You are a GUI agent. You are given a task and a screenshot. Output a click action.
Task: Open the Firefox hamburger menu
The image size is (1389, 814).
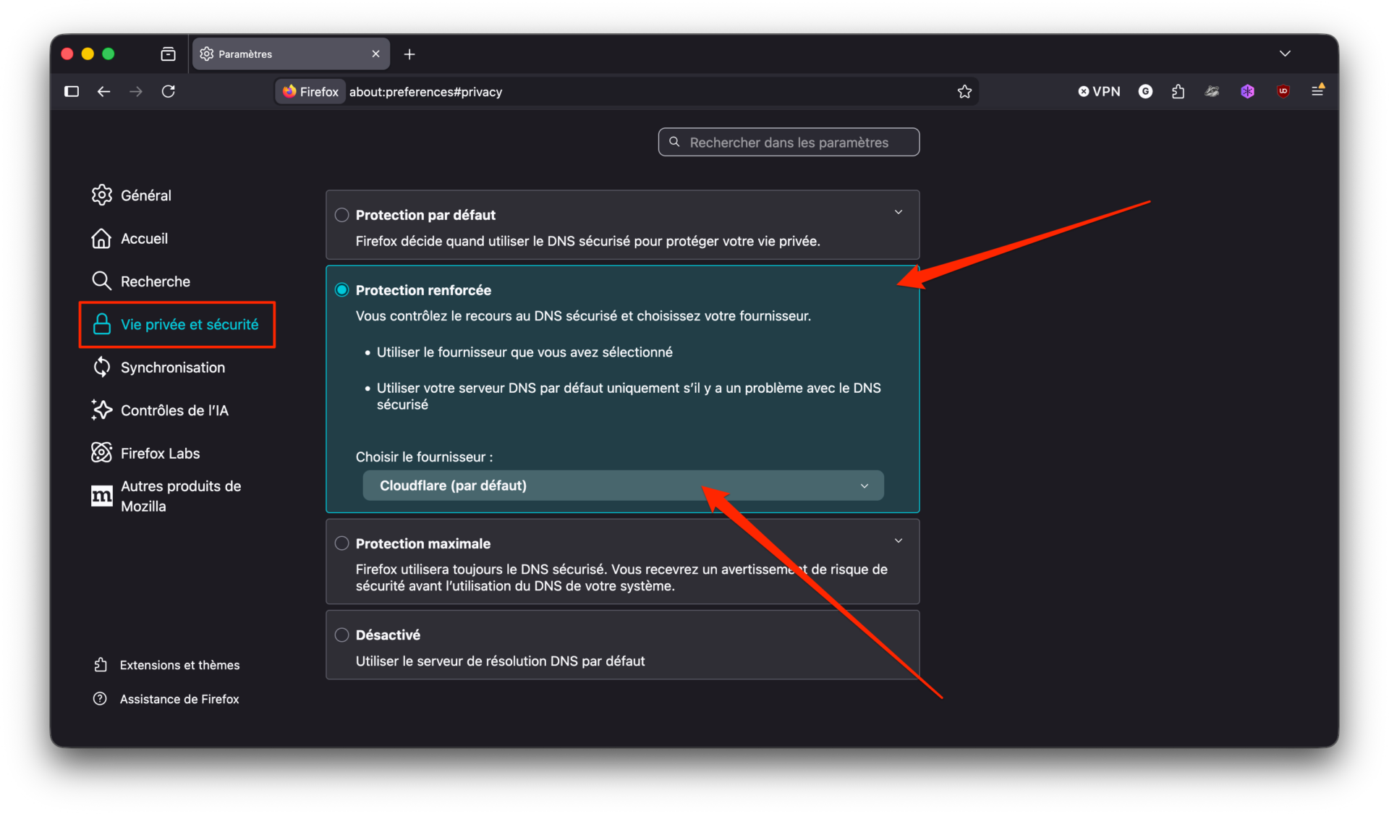[x=1318, y=90]
